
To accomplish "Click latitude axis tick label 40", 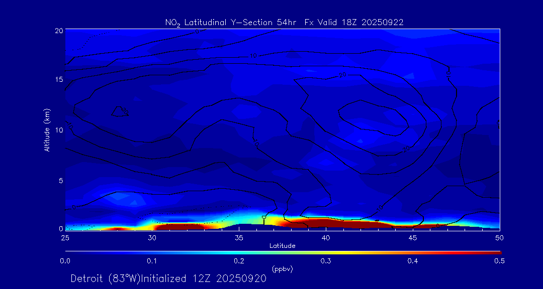I will pyautogui.click(x=326, y=237).
